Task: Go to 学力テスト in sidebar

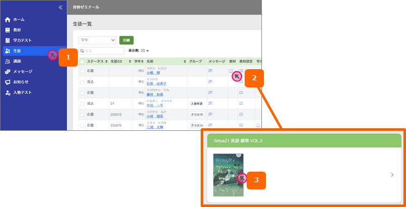Action: [22, 40]
